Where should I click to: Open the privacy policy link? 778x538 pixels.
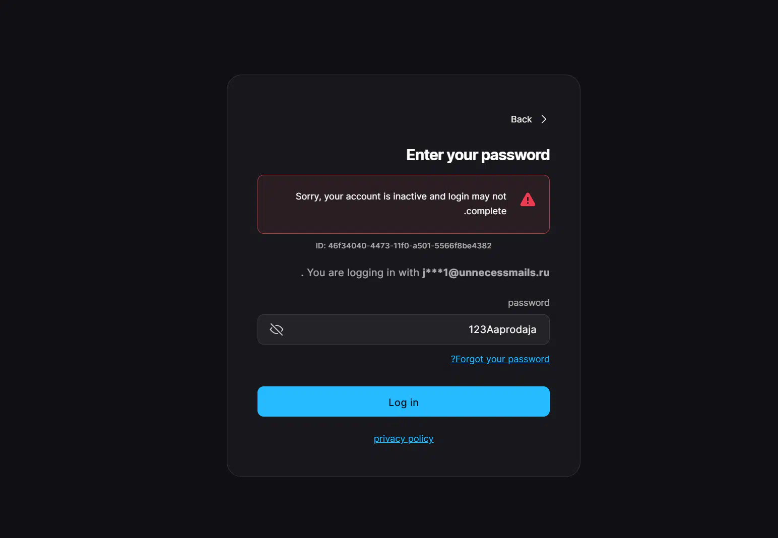404,439
